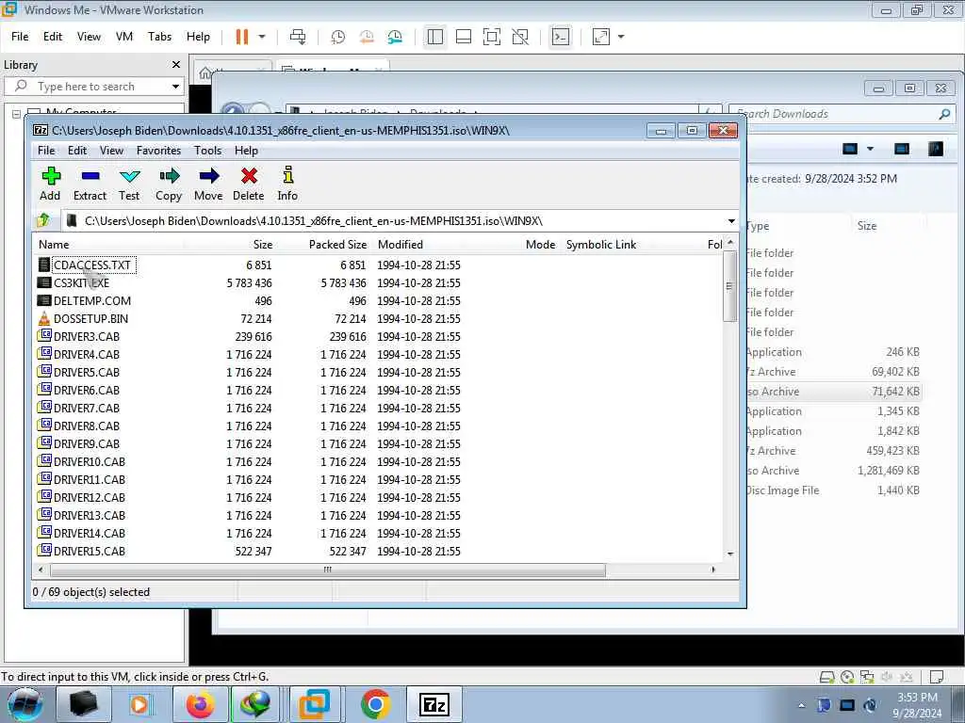Open the 7-Zip Tools menu
The image size is (965, 723).
207,151
